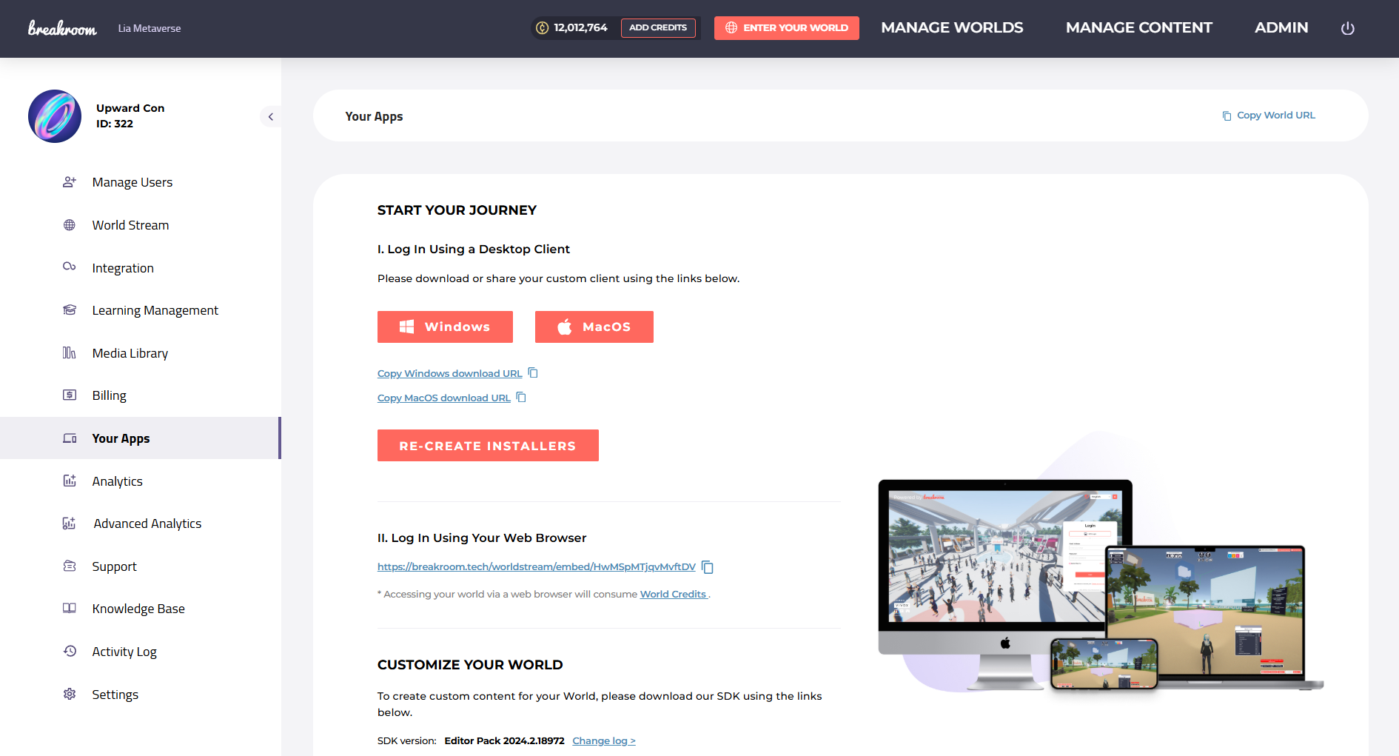Image resolution: width=1399 pixels, height=756 pixels.
Task: Open MANAGE CONTENT in top navigation
Action: click(x=1139, y=28)
